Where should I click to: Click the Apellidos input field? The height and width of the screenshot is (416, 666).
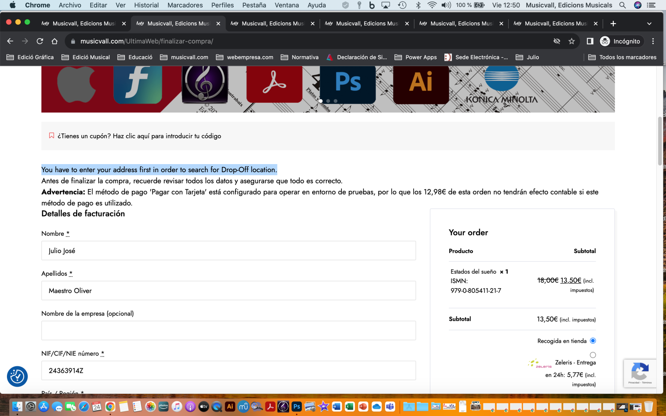click(x=229, y=291)
